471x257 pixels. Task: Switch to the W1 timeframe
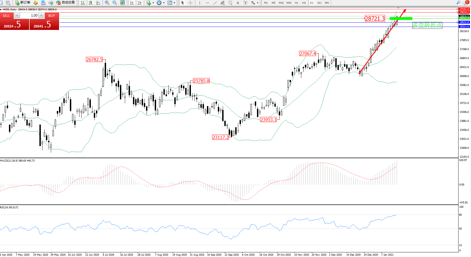(x=319, y=3)
